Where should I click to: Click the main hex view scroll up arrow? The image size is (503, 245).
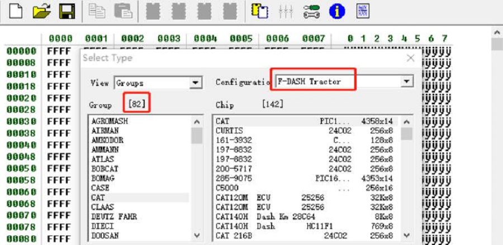497,33
